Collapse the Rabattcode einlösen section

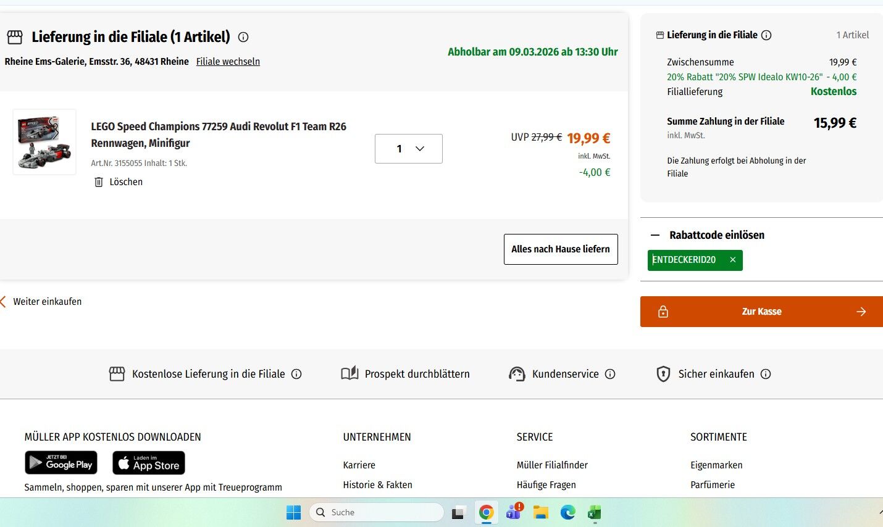coord(655,235)
